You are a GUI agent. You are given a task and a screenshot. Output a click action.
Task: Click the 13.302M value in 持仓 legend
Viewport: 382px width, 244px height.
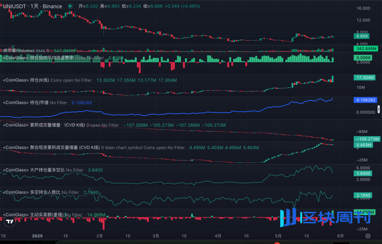click(106, 80)
